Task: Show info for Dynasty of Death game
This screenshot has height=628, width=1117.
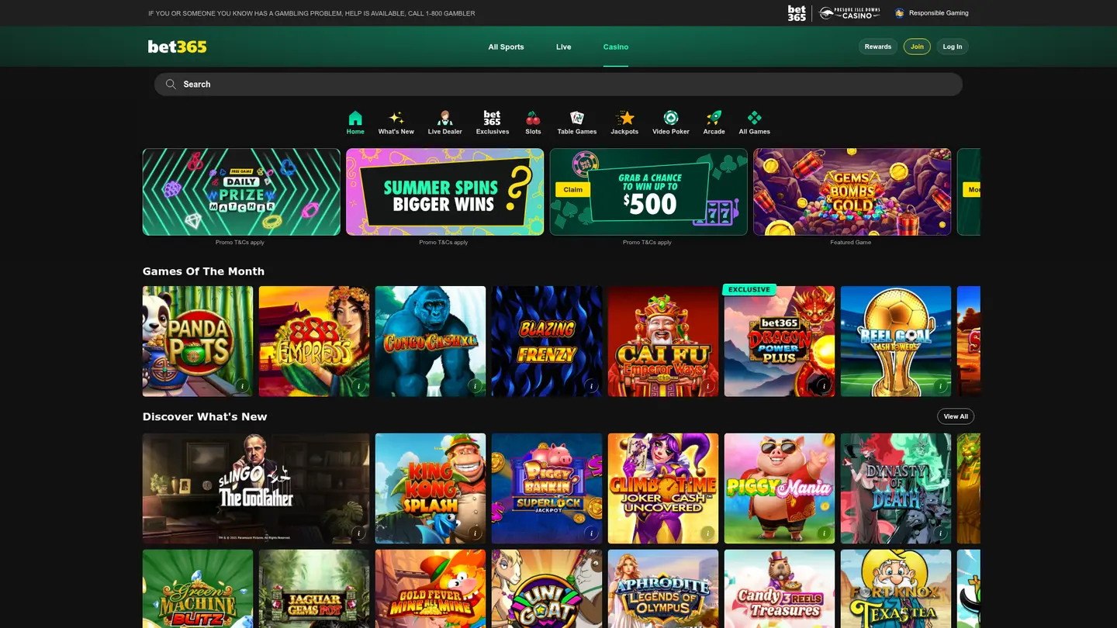Action: [x=940, y=533]
